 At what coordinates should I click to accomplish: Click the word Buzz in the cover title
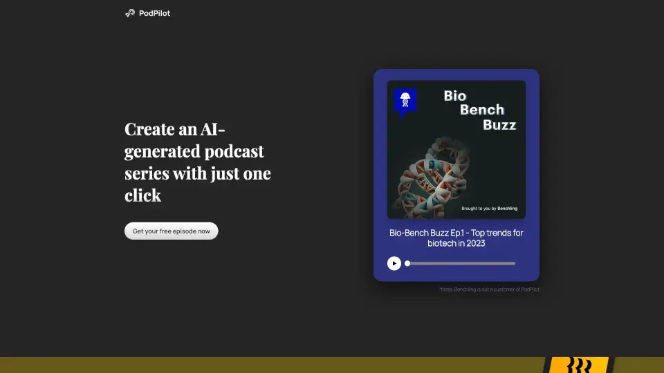coord(499,125)
